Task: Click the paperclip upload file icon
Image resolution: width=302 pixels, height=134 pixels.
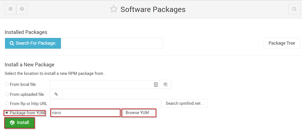Action: click(56, 94)
